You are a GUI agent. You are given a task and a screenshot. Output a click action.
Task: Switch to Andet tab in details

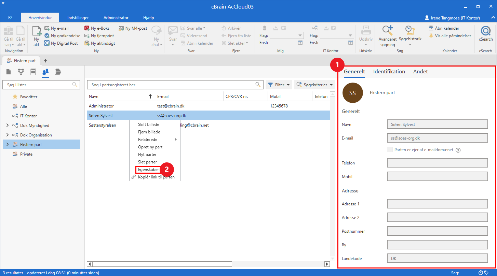tap(420, 72)
